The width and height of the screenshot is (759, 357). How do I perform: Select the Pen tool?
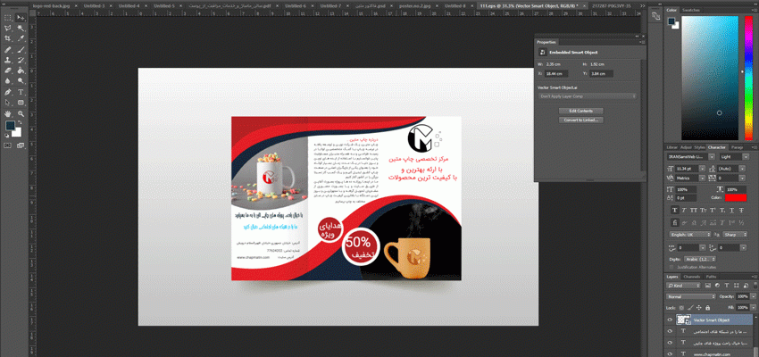[x=7, y=92]
